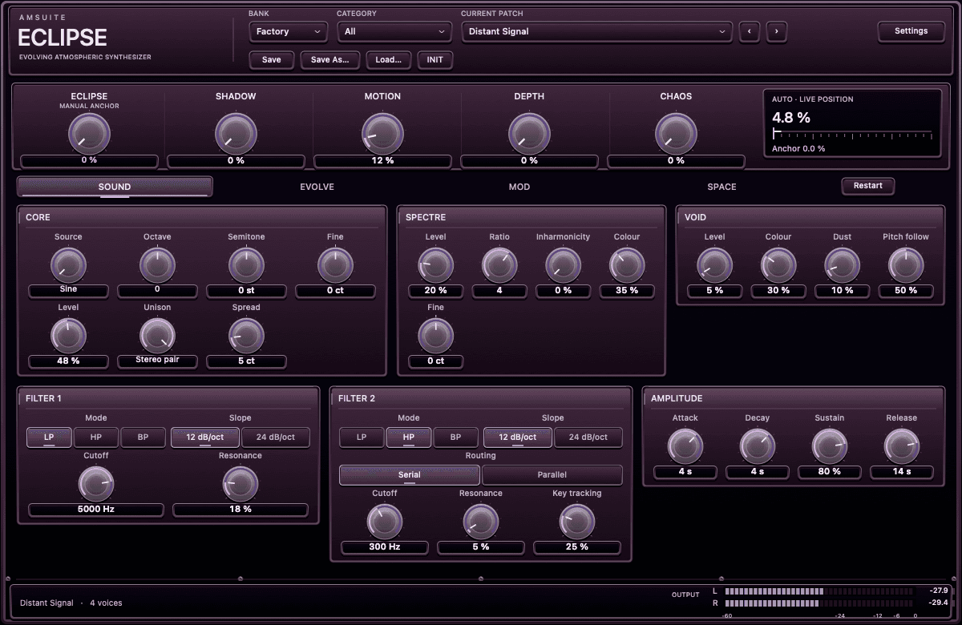Click the Core Semitone knob
The height and width of the screenshot is (625, 962).
(x=246, y=264)
